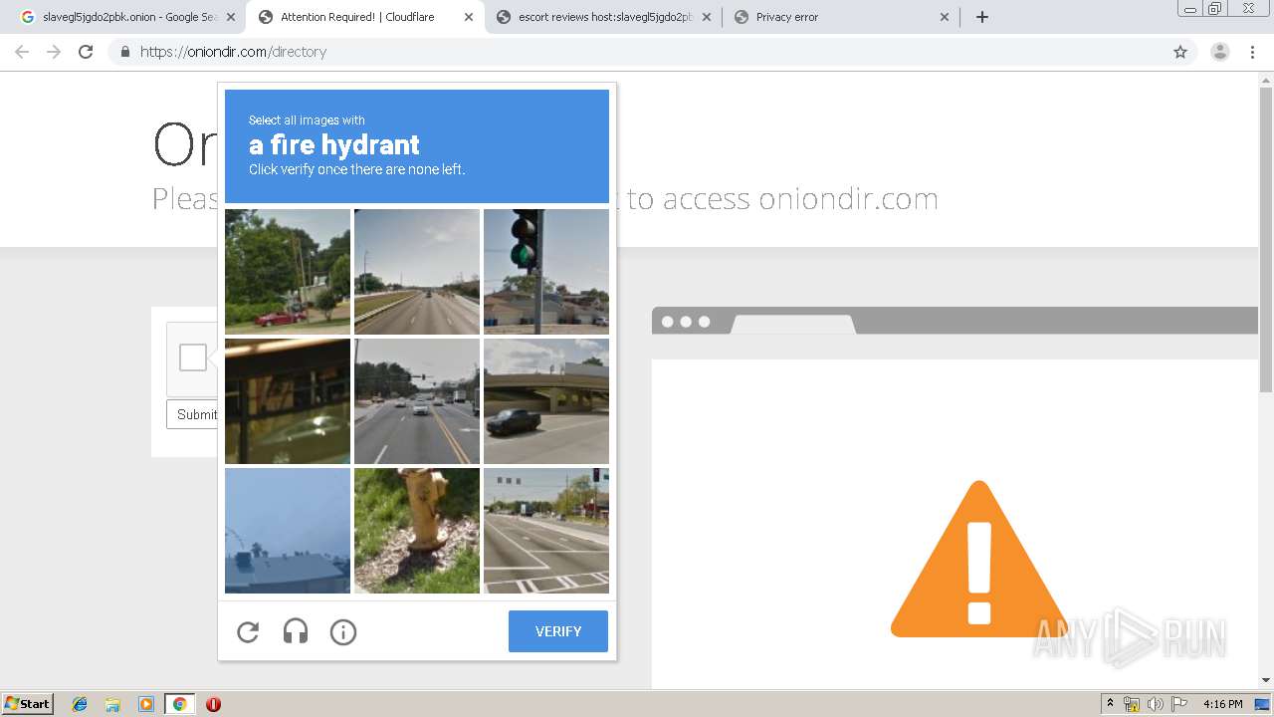The height and width of the screenshot is (717, 1274).
Task: Open the red Opera-style taskbar icon
Action: click(x=213, y=704)
